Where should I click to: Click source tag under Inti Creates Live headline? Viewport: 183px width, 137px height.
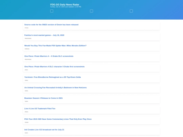(x=26, y=133)
